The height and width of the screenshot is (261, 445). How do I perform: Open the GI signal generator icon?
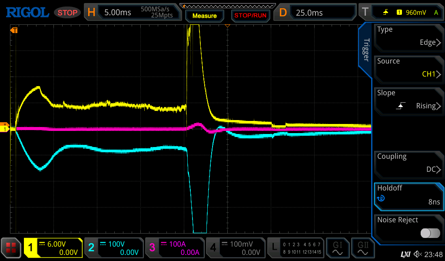point(337,248)
